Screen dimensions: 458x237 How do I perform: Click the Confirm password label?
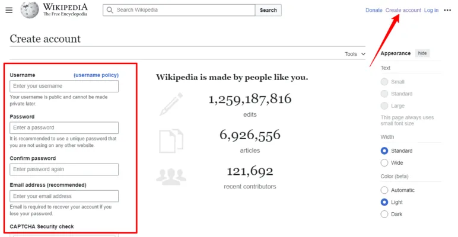(x=33, y=158)
